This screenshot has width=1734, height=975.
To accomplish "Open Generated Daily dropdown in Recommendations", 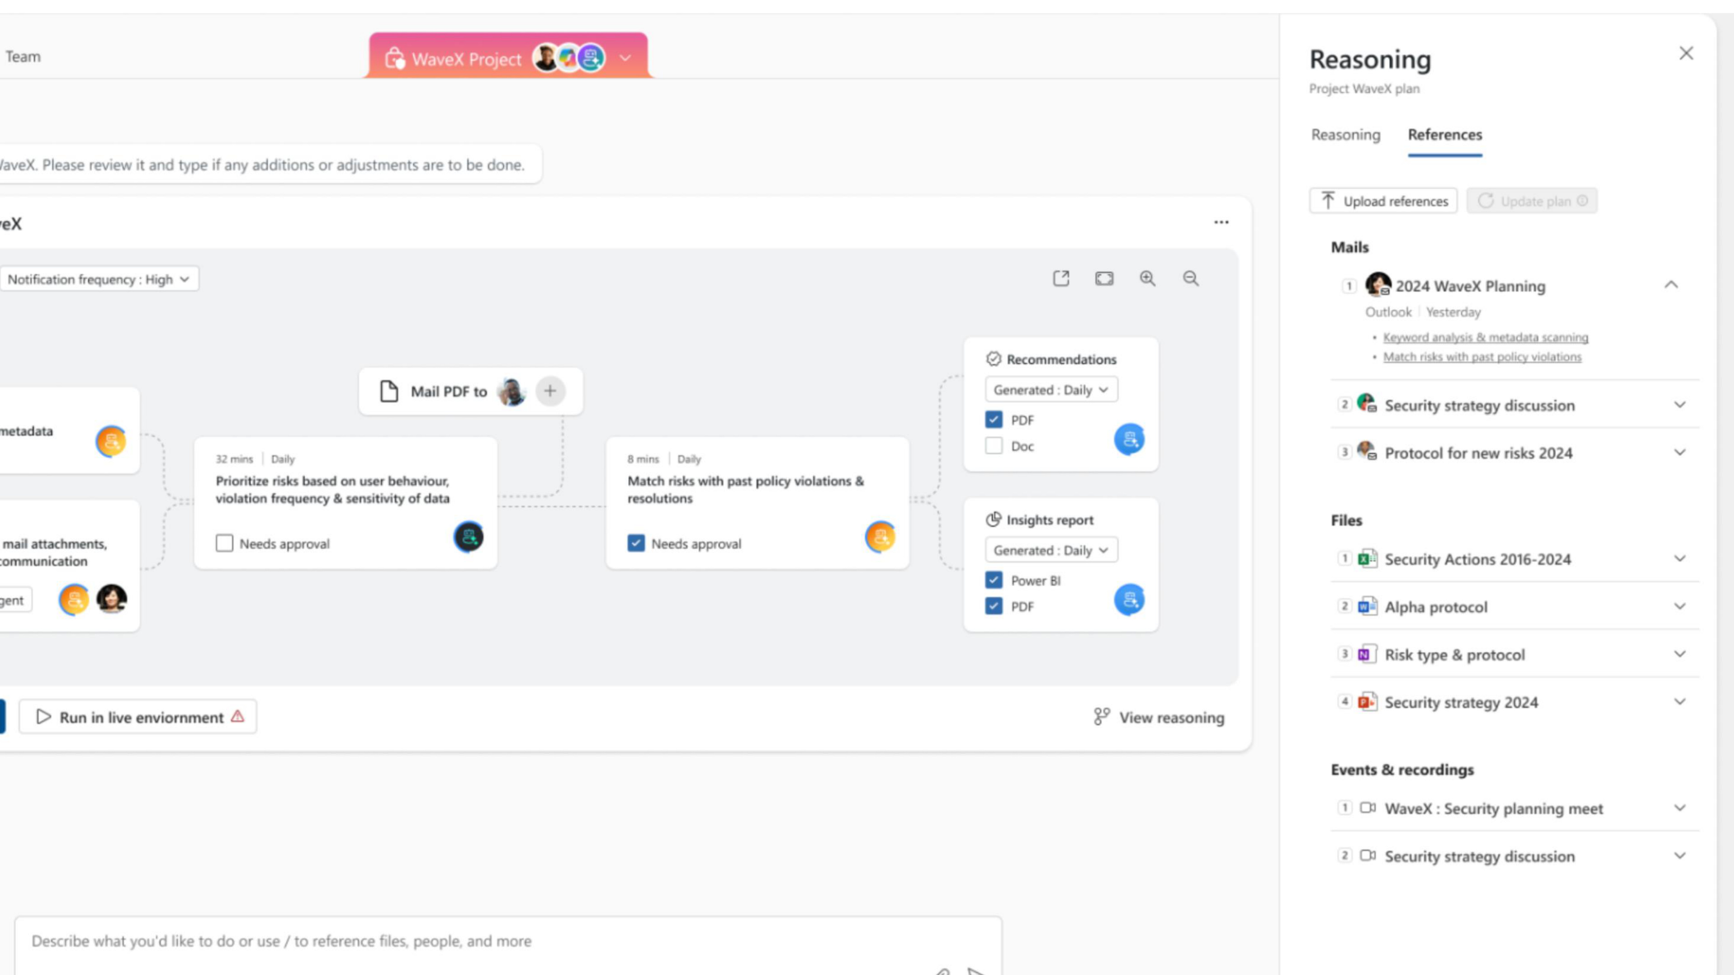I will [1051, 390].
